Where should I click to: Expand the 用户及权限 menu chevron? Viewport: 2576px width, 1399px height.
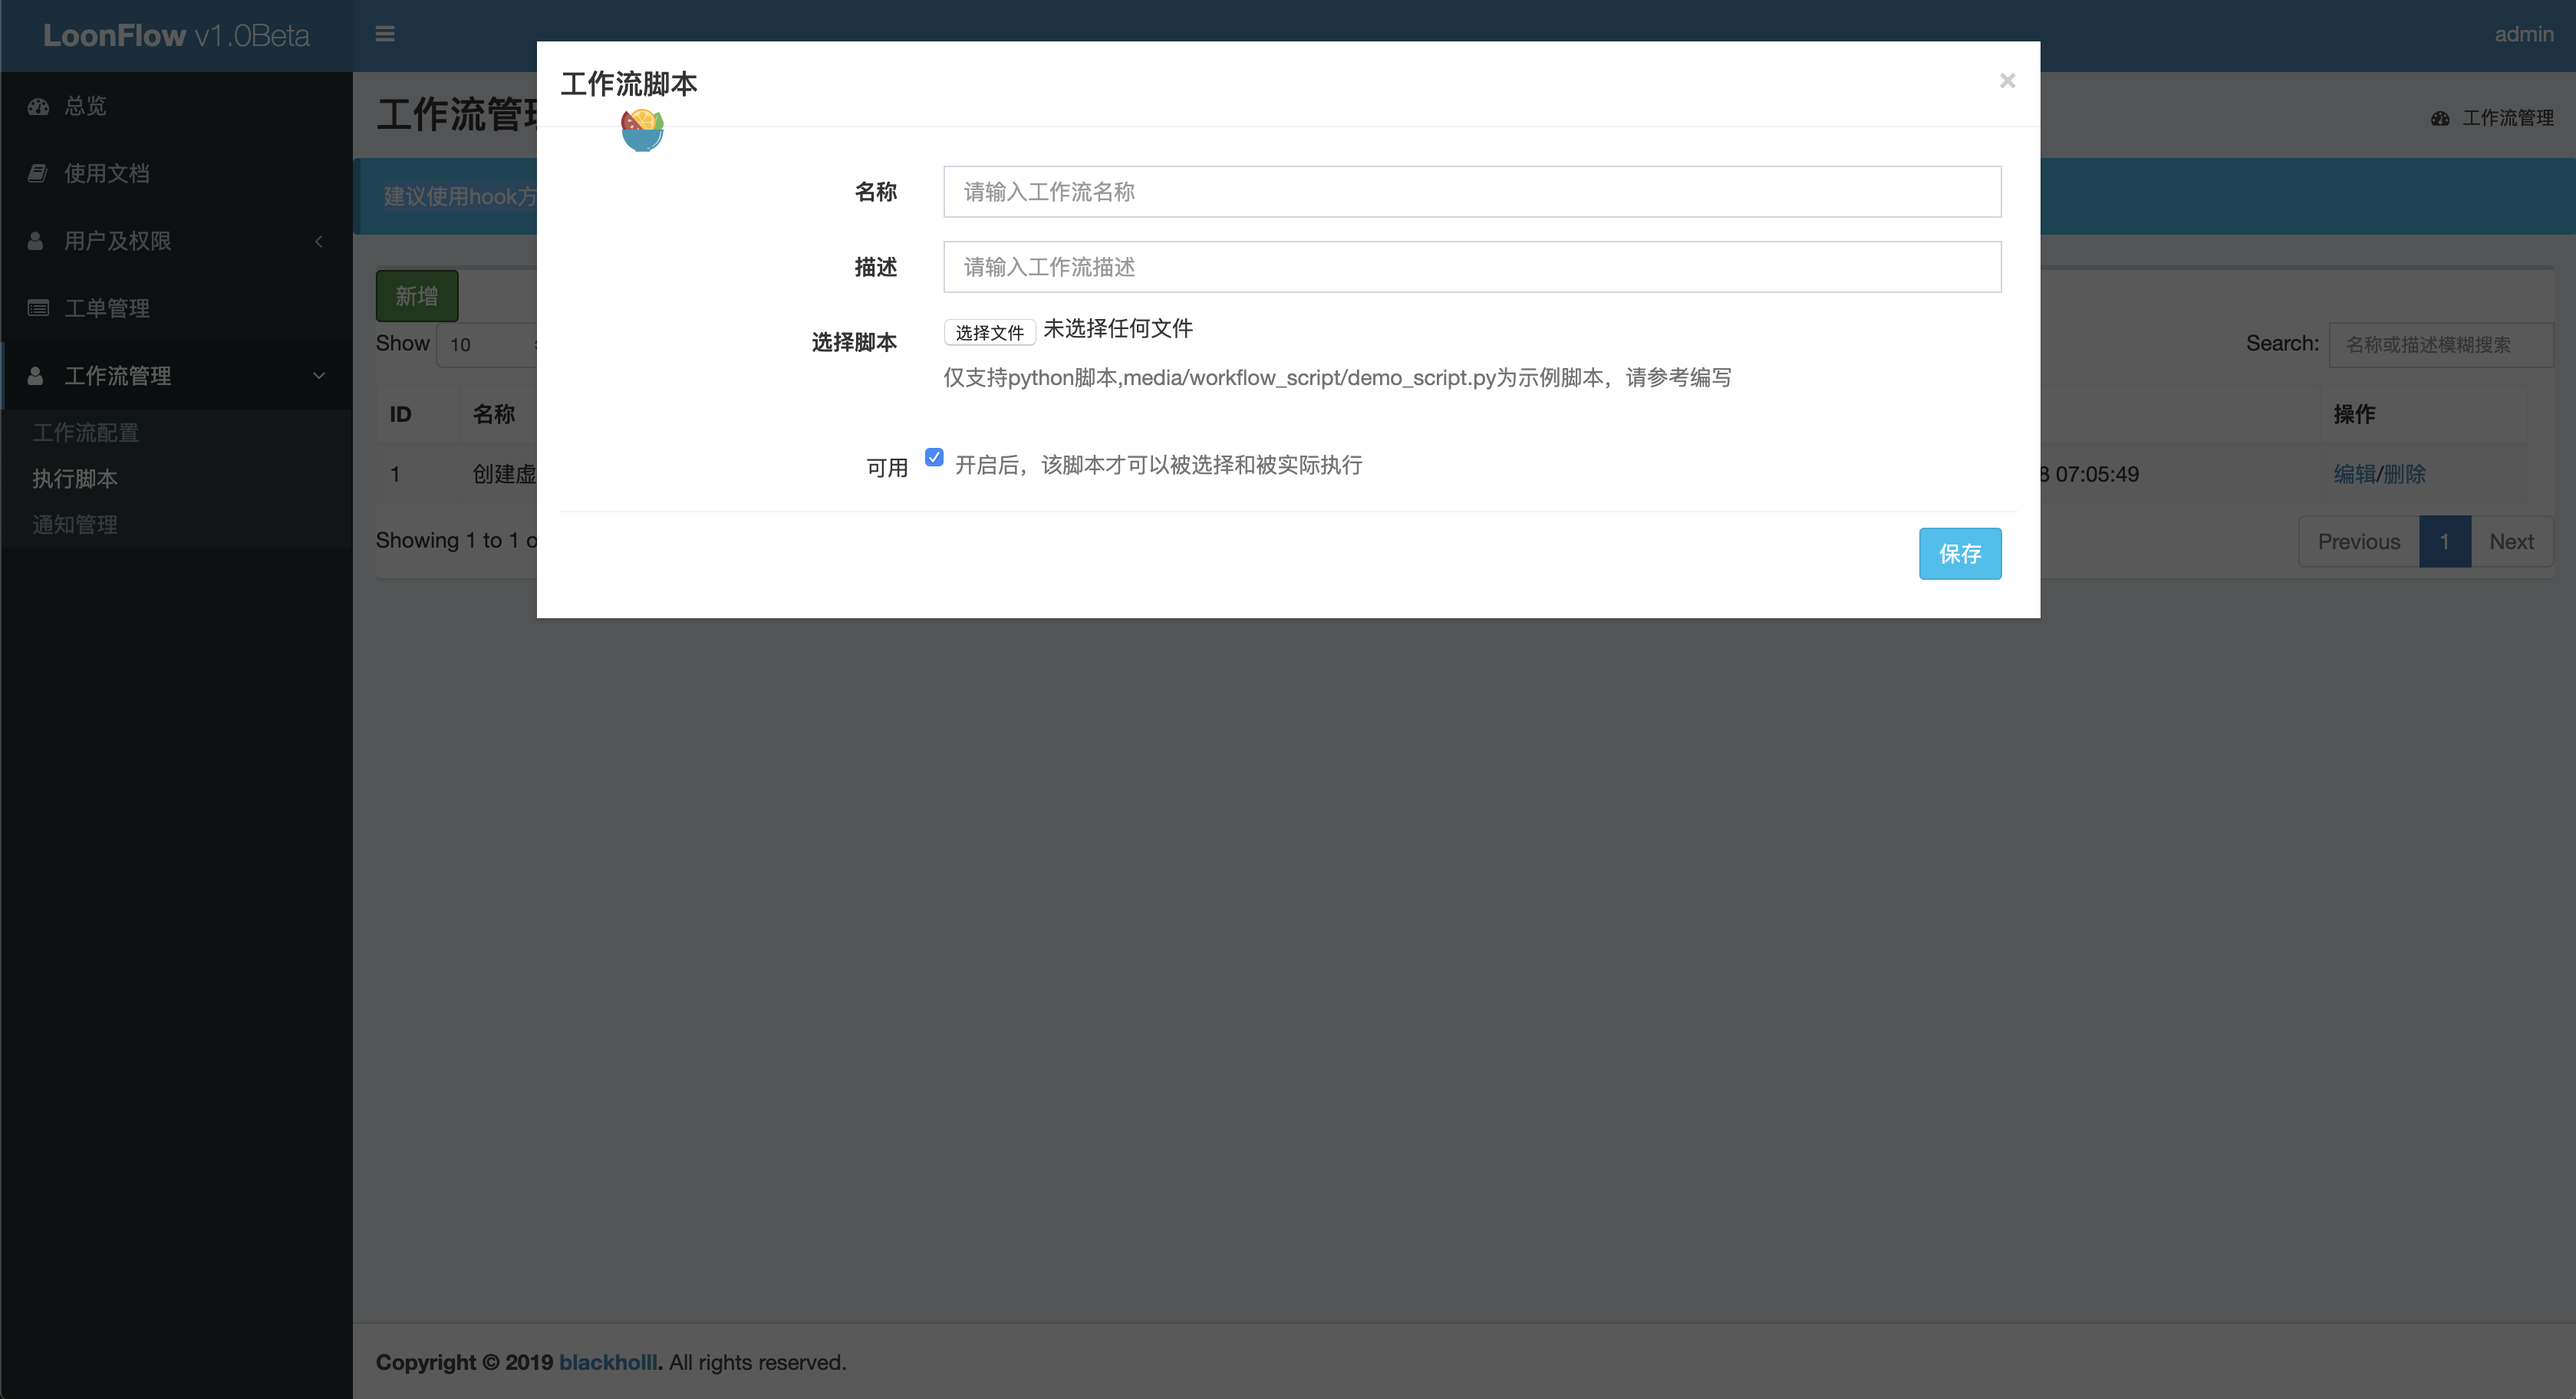click(x=319, y=241)
